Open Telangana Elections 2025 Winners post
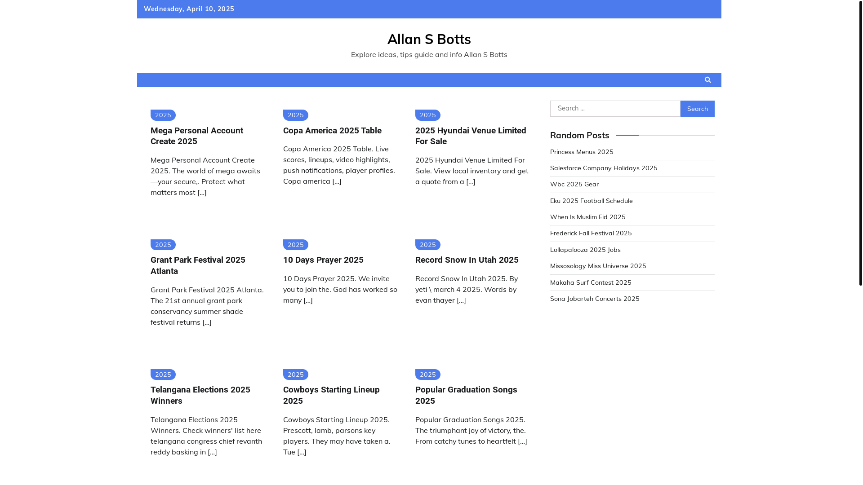863x485 pixels. click(200, 395)
